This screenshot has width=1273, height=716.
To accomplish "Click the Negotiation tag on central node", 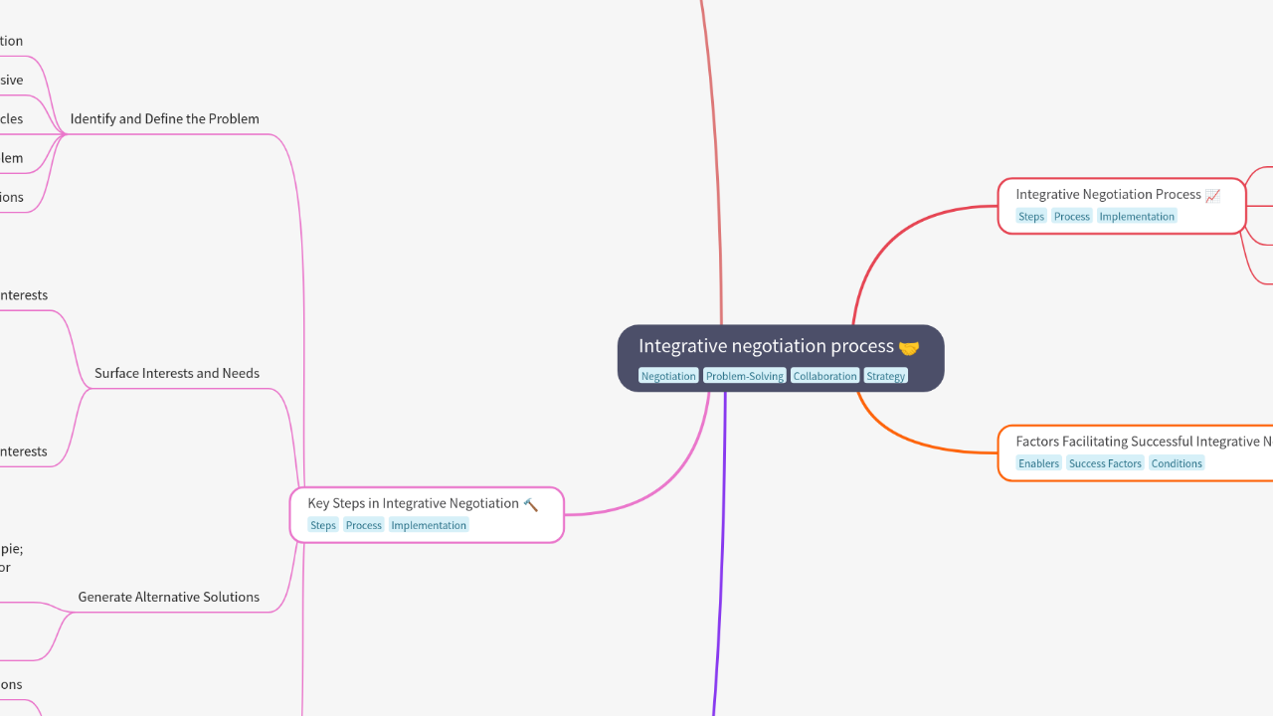I will [x=668, y=376].
